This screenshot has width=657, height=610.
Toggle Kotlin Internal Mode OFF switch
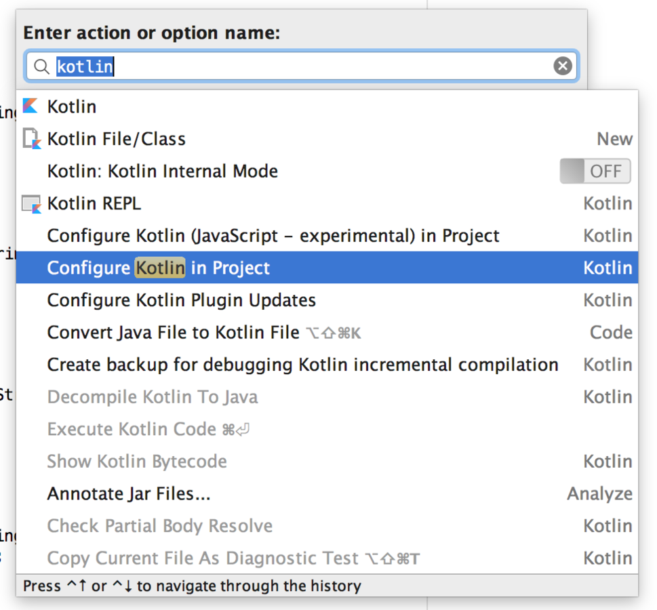[595, 171]
